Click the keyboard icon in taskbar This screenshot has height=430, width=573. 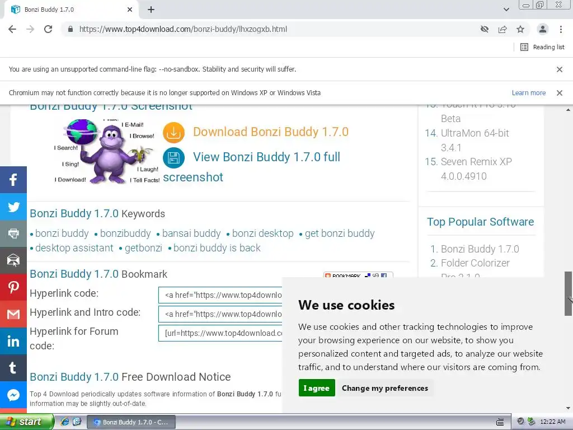[500, 422]
